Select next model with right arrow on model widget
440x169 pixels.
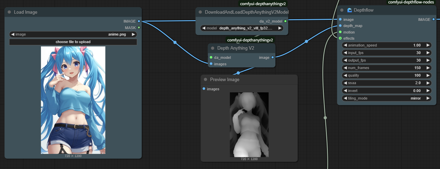tap(280, 28)
